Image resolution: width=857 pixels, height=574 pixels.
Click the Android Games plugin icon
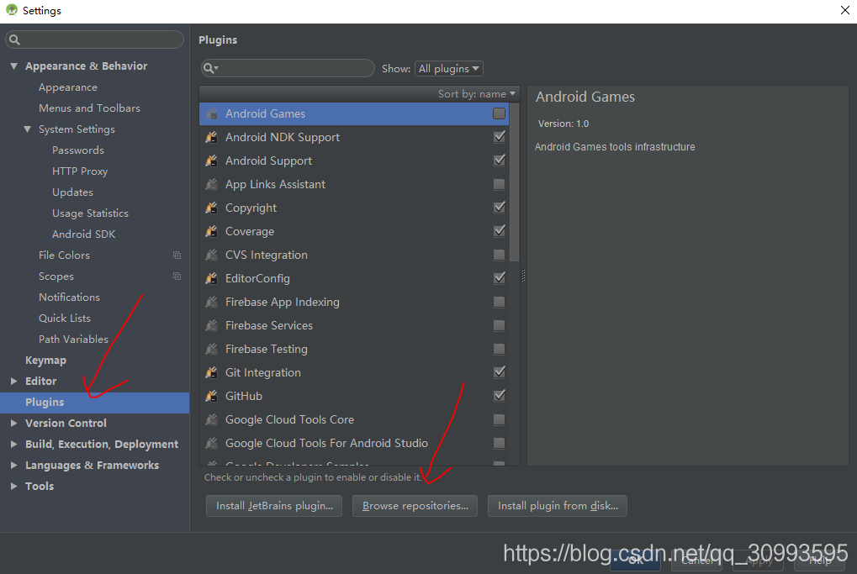[x=212, y=113]
